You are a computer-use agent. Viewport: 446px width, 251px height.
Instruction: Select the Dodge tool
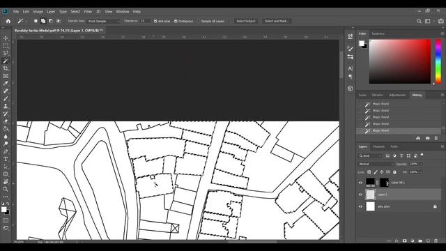click(6, 144)
